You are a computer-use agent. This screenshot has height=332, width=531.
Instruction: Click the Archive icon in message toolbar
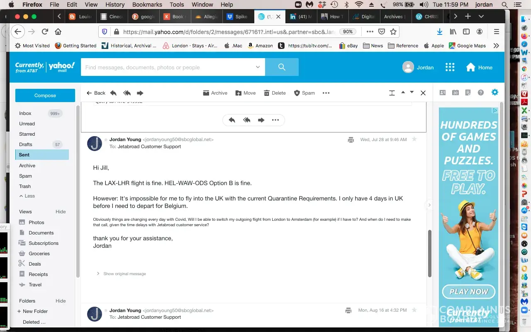coord(206,93)
